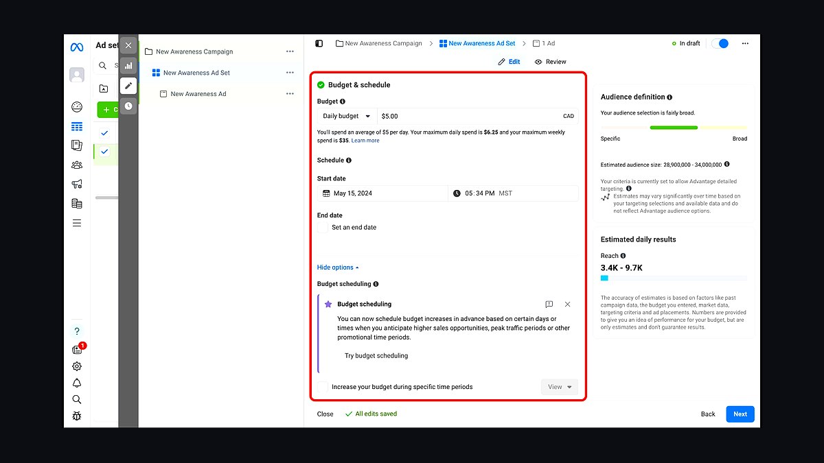Open the View dropdown for budget scheduling

pyautogui.click(x=560, y=387)
